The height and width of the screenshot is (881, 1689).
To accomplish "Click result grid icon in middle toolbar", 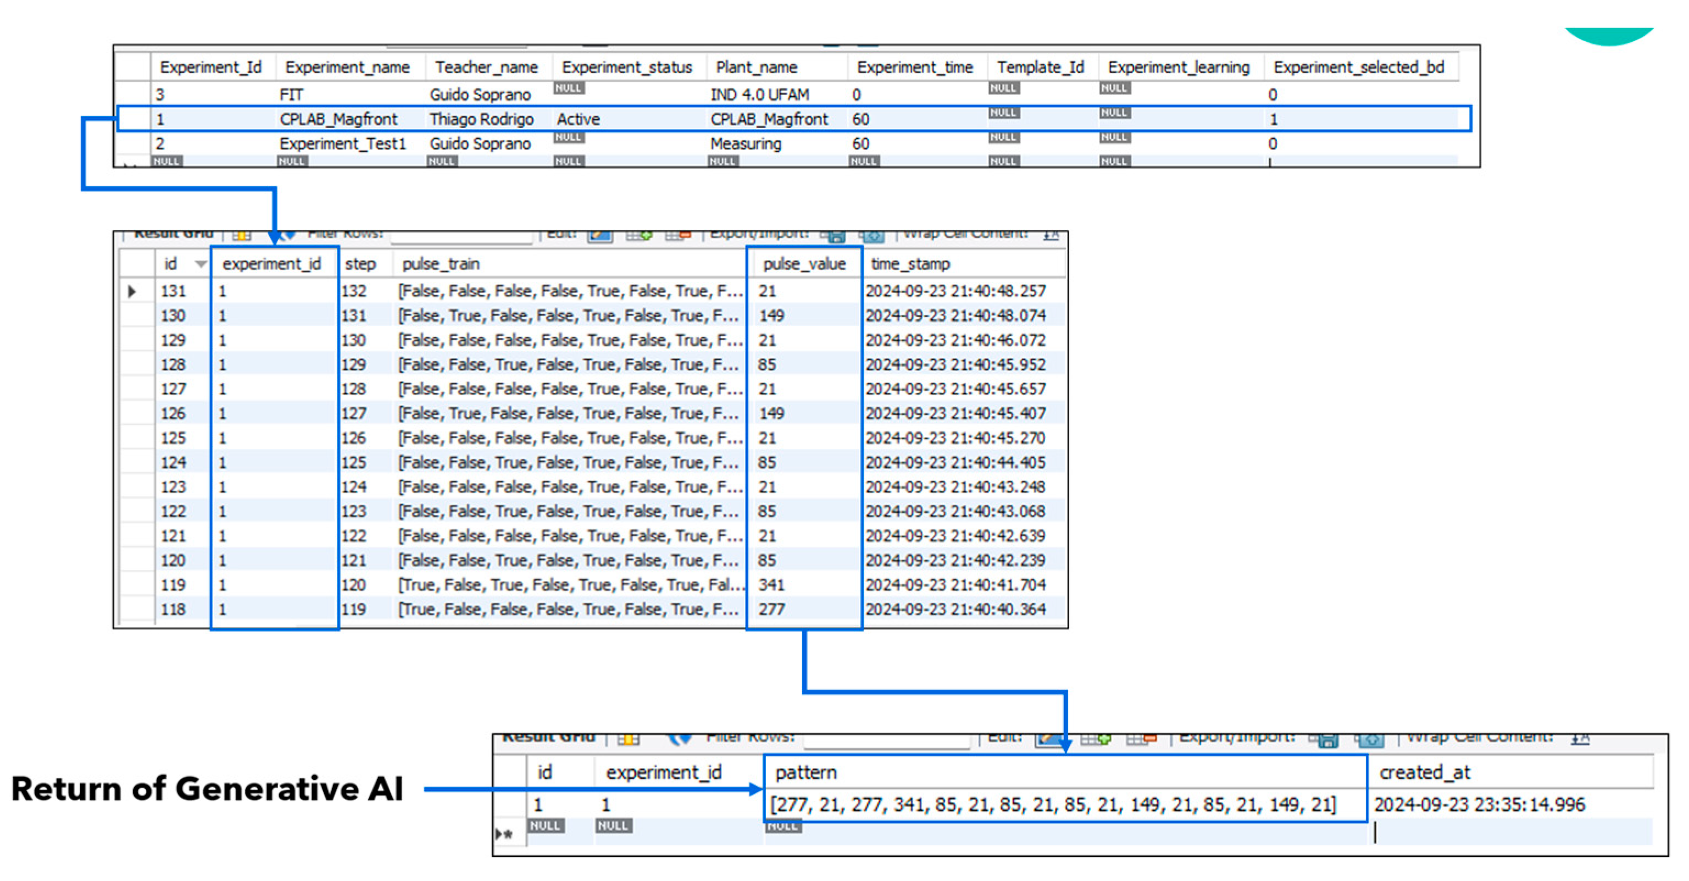I will pyautogui.click(x=241, y=236).
